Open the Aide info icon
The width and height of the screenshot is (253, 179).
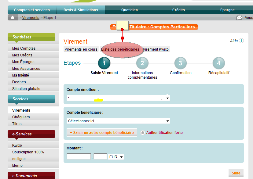(x=241, y=41)
